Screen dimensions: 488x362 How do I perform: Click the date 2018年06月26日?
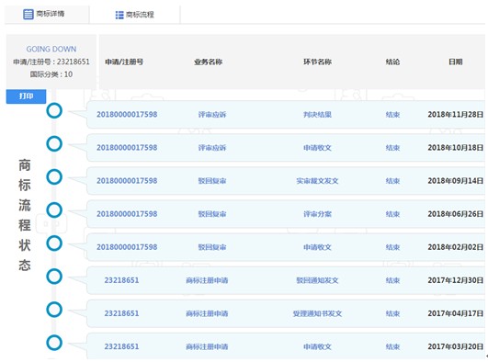point(455,214)
